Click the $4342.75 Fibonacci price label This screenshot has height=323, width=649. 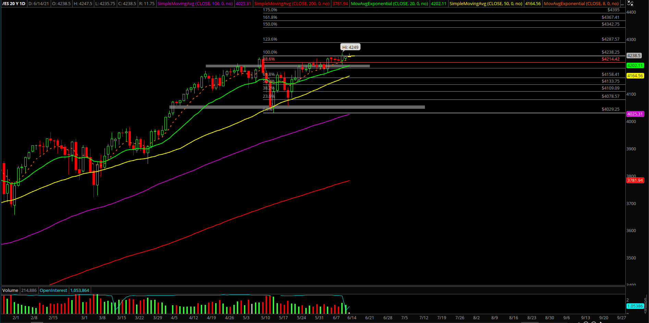(x=611, y=24)
